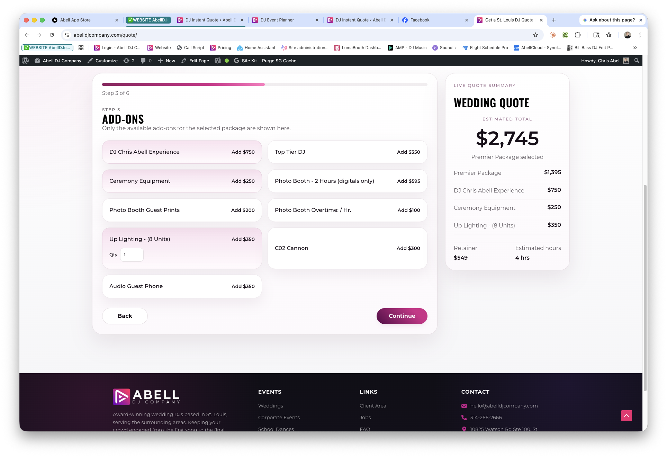Image resolution: width=667 pixels, height=457 pixels.
Task: Open the Chrome three-dot menu
Action: coord(640,35)
